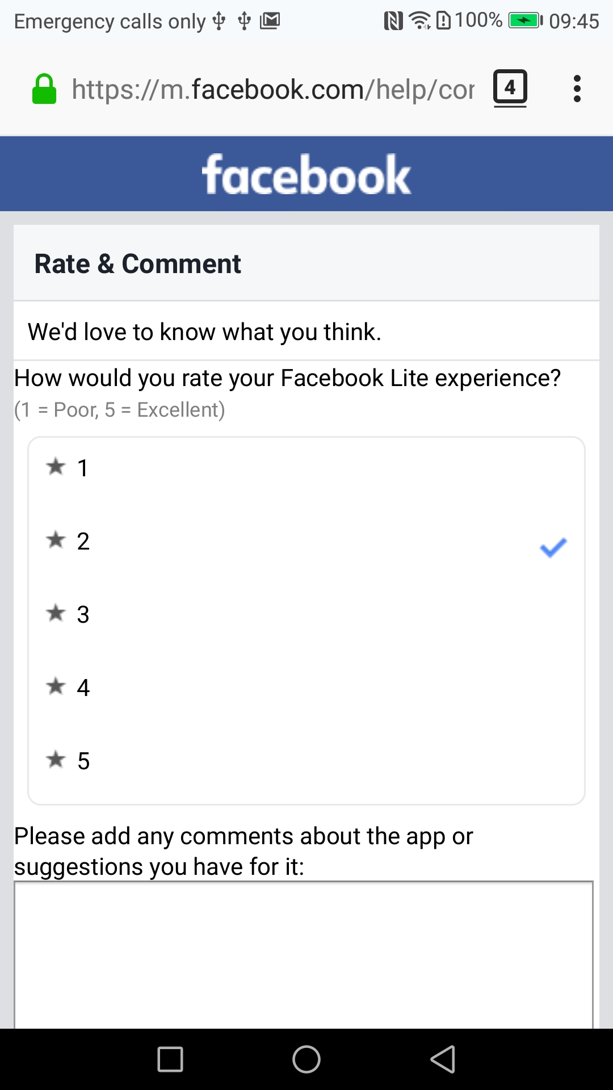The height and width of the screenshot is (1090, 613).
Task: Click the green HTTPS padlock icon
Action: pos(45,88)
